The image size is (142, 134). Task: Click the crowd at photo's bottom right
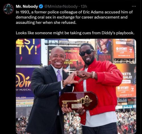(x=126, y=122)
